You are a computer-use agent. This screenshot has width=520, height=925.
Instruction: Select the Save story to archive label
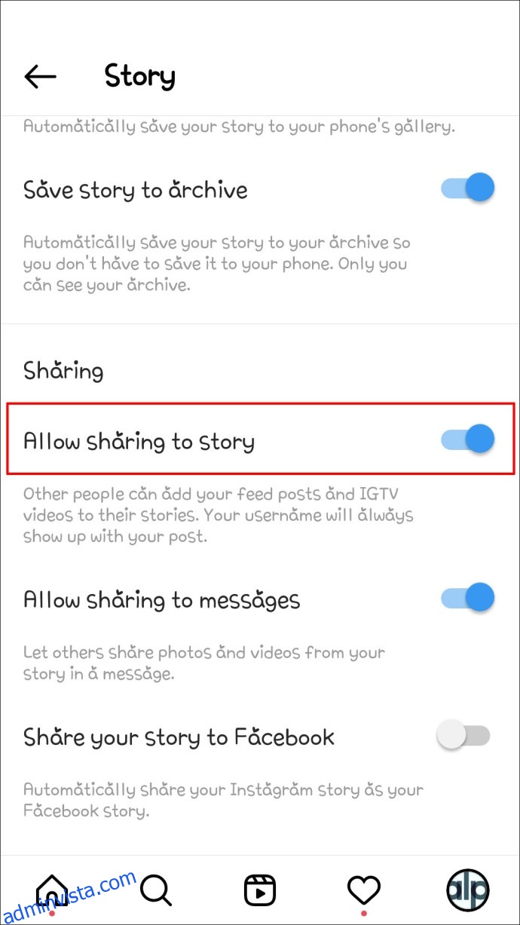136,189
